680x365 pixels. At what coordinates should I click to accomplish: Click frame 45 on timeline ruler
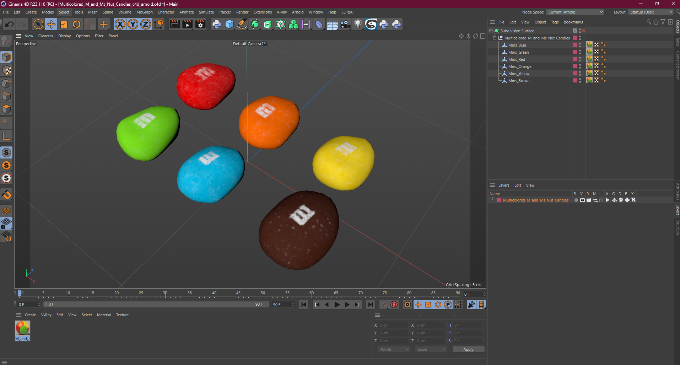238,293
